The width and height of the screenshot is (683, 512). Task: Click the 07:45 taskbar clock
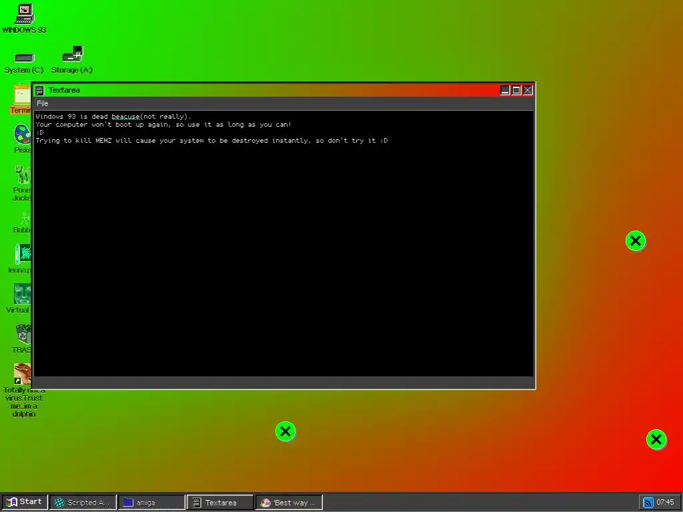tap(665, 503)
